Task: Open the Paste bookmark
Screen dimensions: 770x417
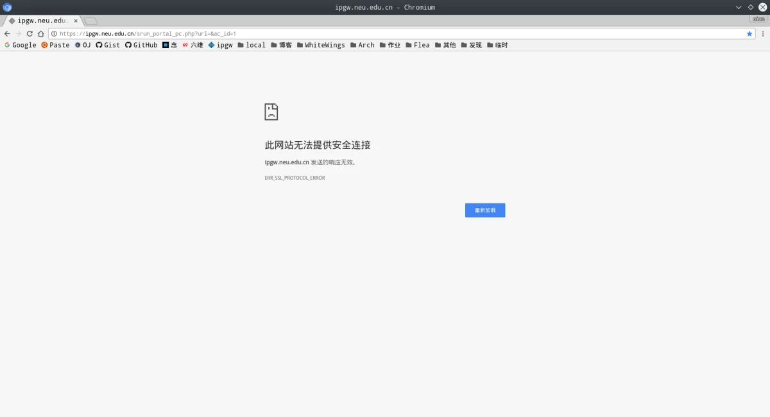Action: (x=55, y=45)
